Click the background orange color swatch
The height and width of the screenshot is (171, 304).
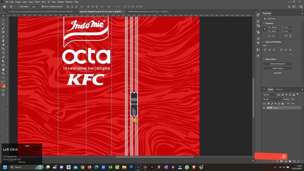[x=4, y=86]
